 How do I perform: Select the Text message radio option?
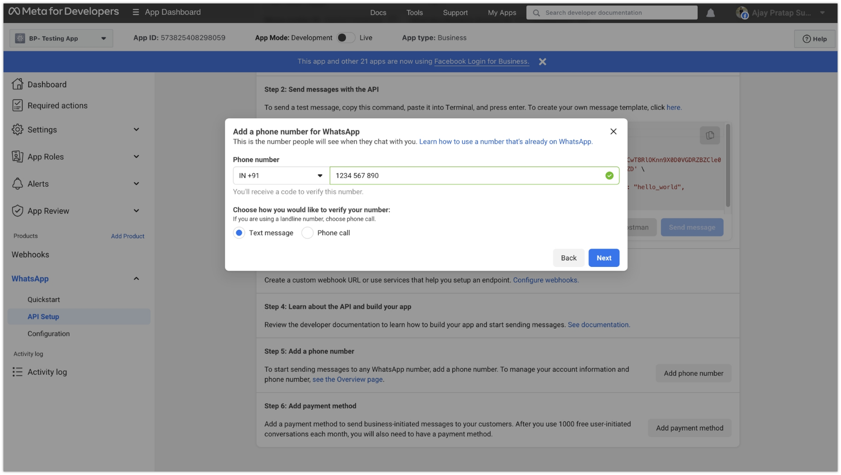tap(239, 233)
